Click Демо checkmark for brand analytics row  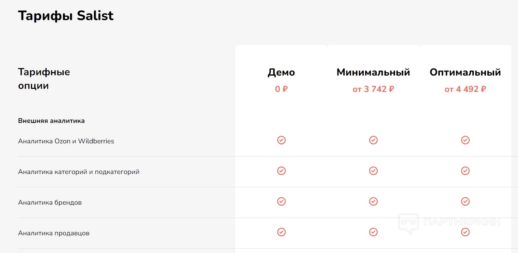281,201
